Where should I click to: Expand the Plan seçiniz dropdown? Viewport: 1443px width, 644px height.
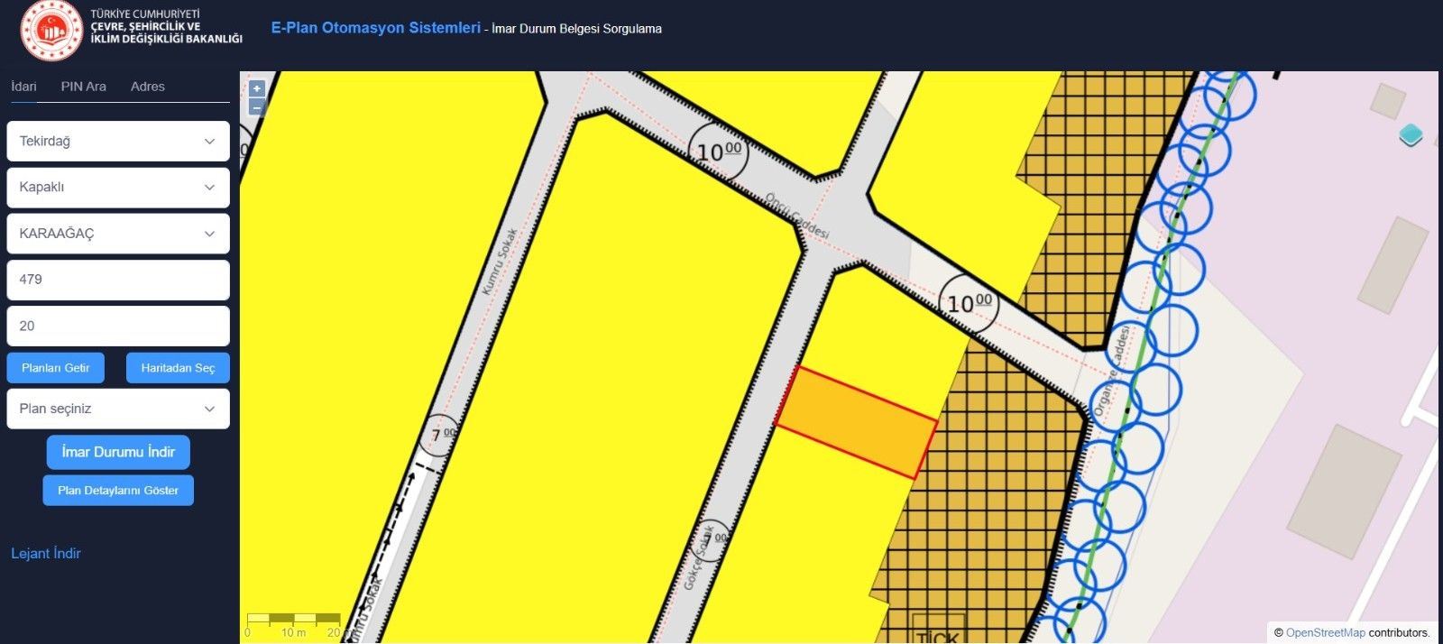click(118, 409)
